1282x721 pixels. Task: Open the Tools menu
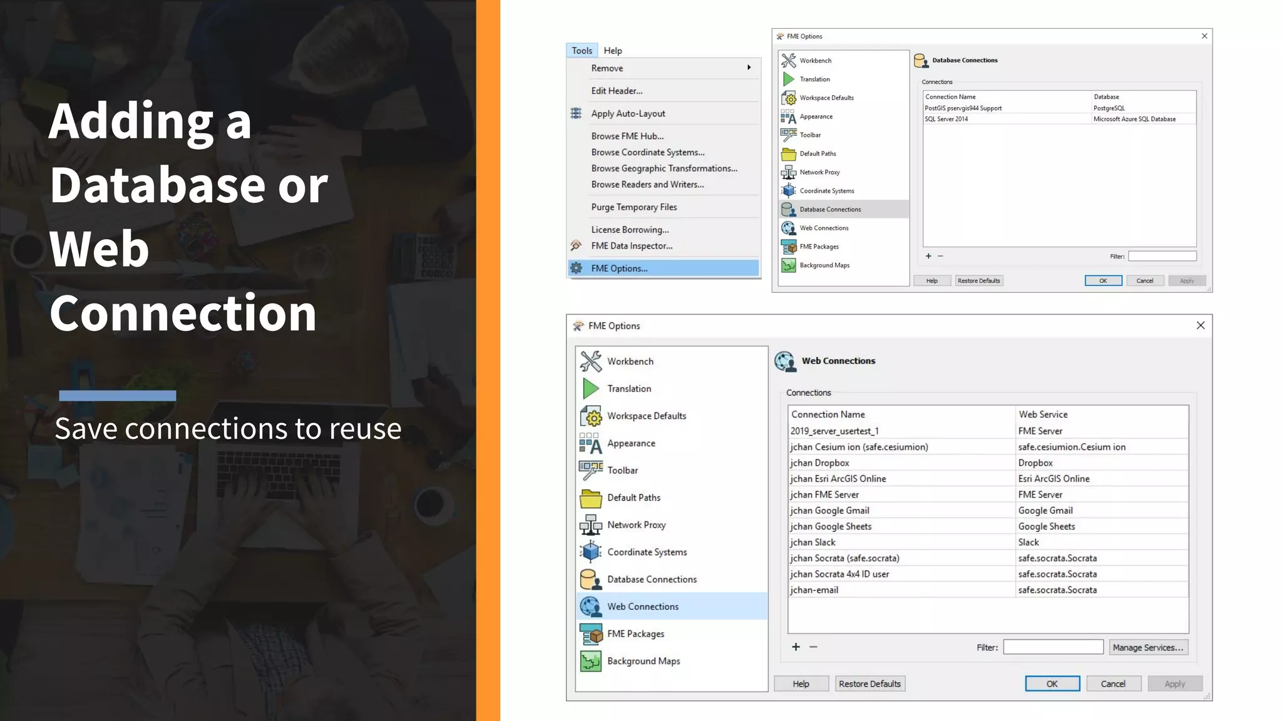click(x=582, y=51)
